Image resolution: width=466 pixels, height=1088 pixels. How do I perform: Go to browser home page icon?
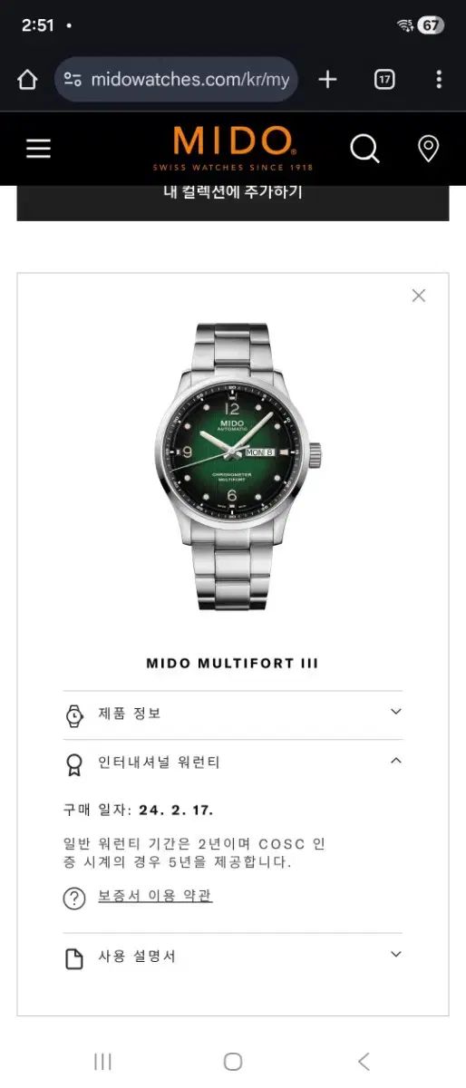click(x=27, y=80)
